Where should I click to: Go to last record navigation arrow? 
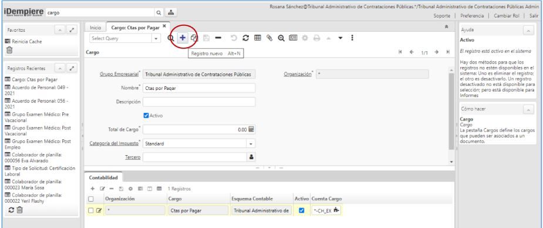[x=448, y=52]
